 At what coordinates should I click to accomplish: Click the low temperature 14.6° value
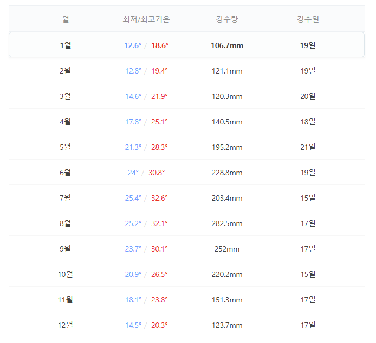click(x=133, y=96)
